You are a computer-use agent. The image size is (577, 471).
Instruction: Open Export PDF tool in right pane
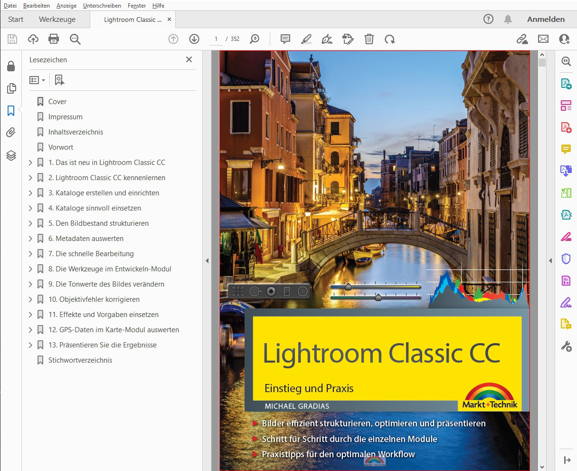click(x=566, y=84)
